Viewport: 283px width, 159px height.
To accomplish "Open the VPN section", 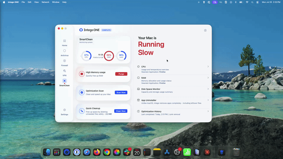I will [x=64, y=73].
